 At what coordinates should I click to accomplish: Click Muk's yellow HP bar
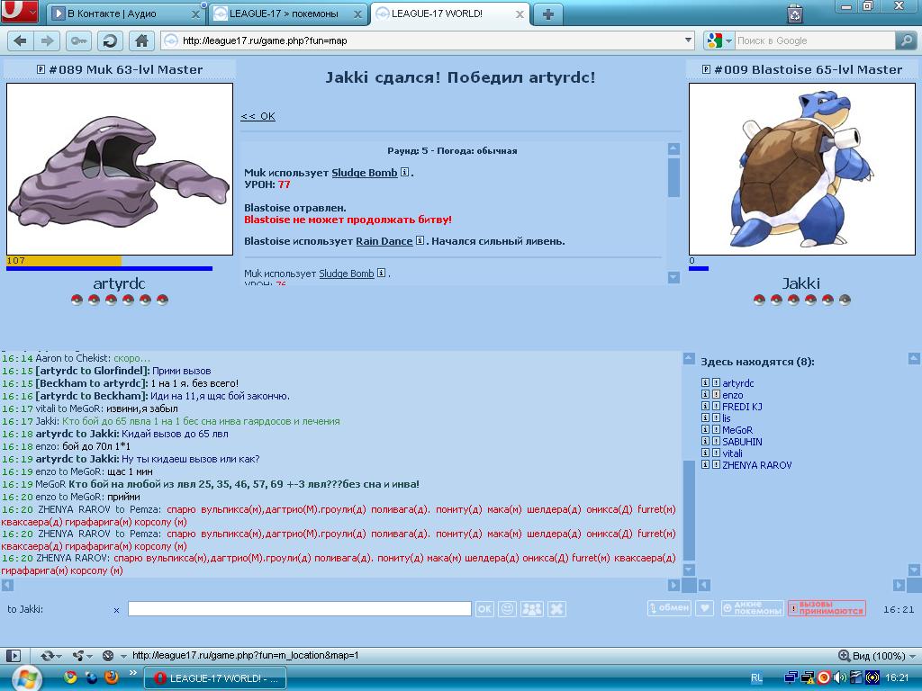[64, 260]
